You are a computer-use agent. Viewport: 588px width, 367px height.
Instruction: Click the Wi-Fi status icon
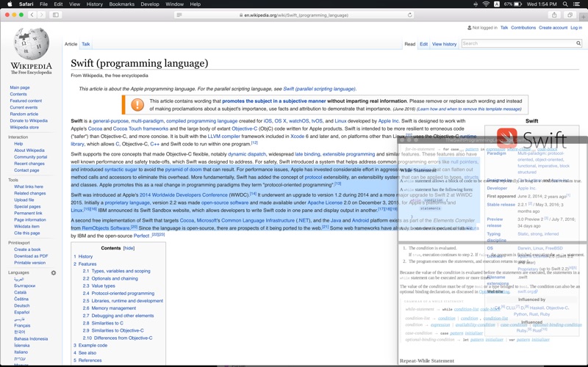click(x=486, y=4)
